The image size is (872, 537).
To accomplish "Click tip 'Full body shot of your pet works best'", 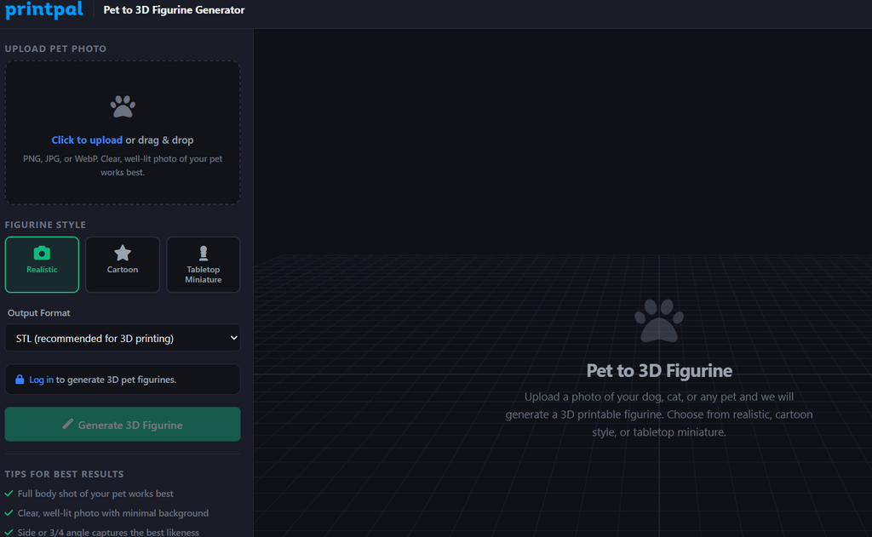I will [x=95, y=494].
